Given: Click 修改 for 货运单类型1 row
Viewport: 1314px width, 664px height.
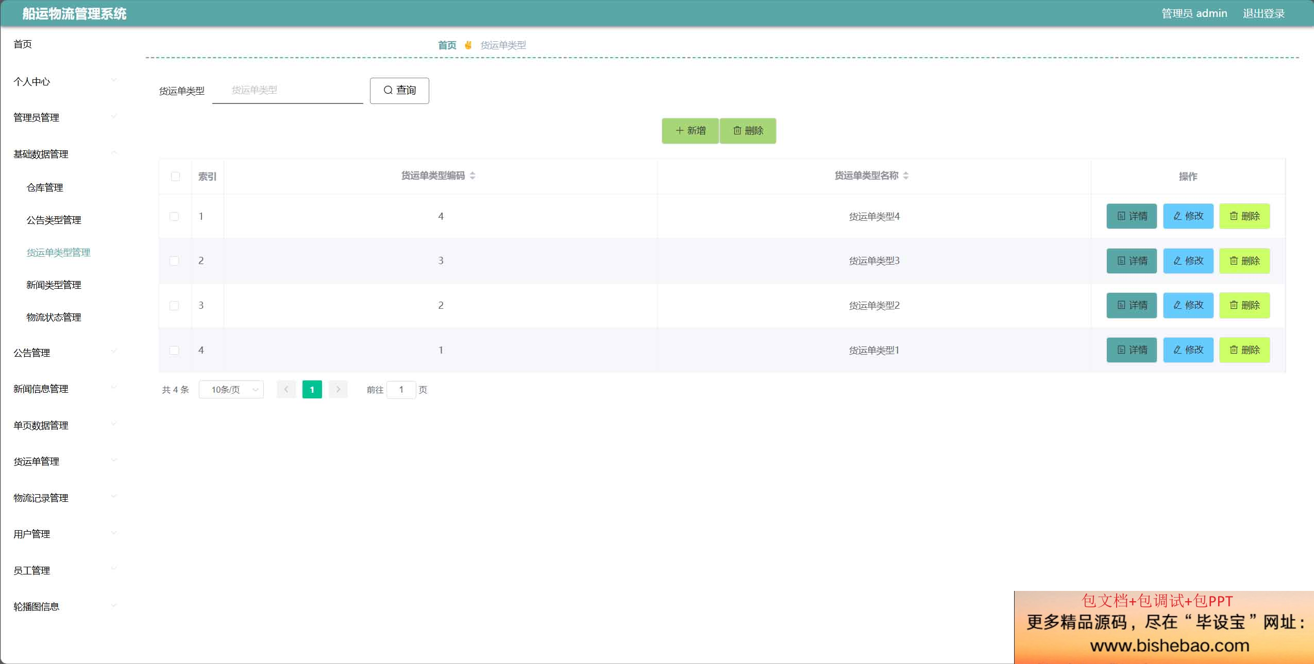Looking at the screenshot, I should tap(1188, 350).
